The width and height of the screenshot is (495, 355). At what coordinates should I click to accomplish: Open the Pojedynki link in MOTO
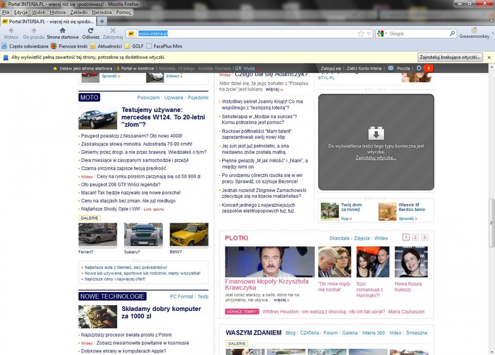(198, 98)
